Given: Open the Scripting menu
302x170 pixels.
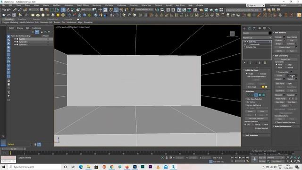Looking at the screenshot, I should pos(134,5).
